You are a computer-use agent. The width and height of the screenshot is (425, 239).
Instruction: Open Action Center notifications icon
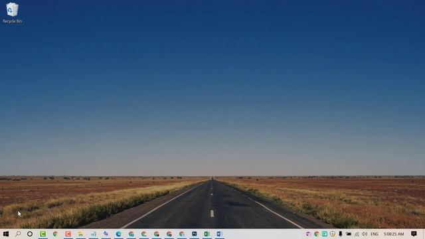[414, 234]
